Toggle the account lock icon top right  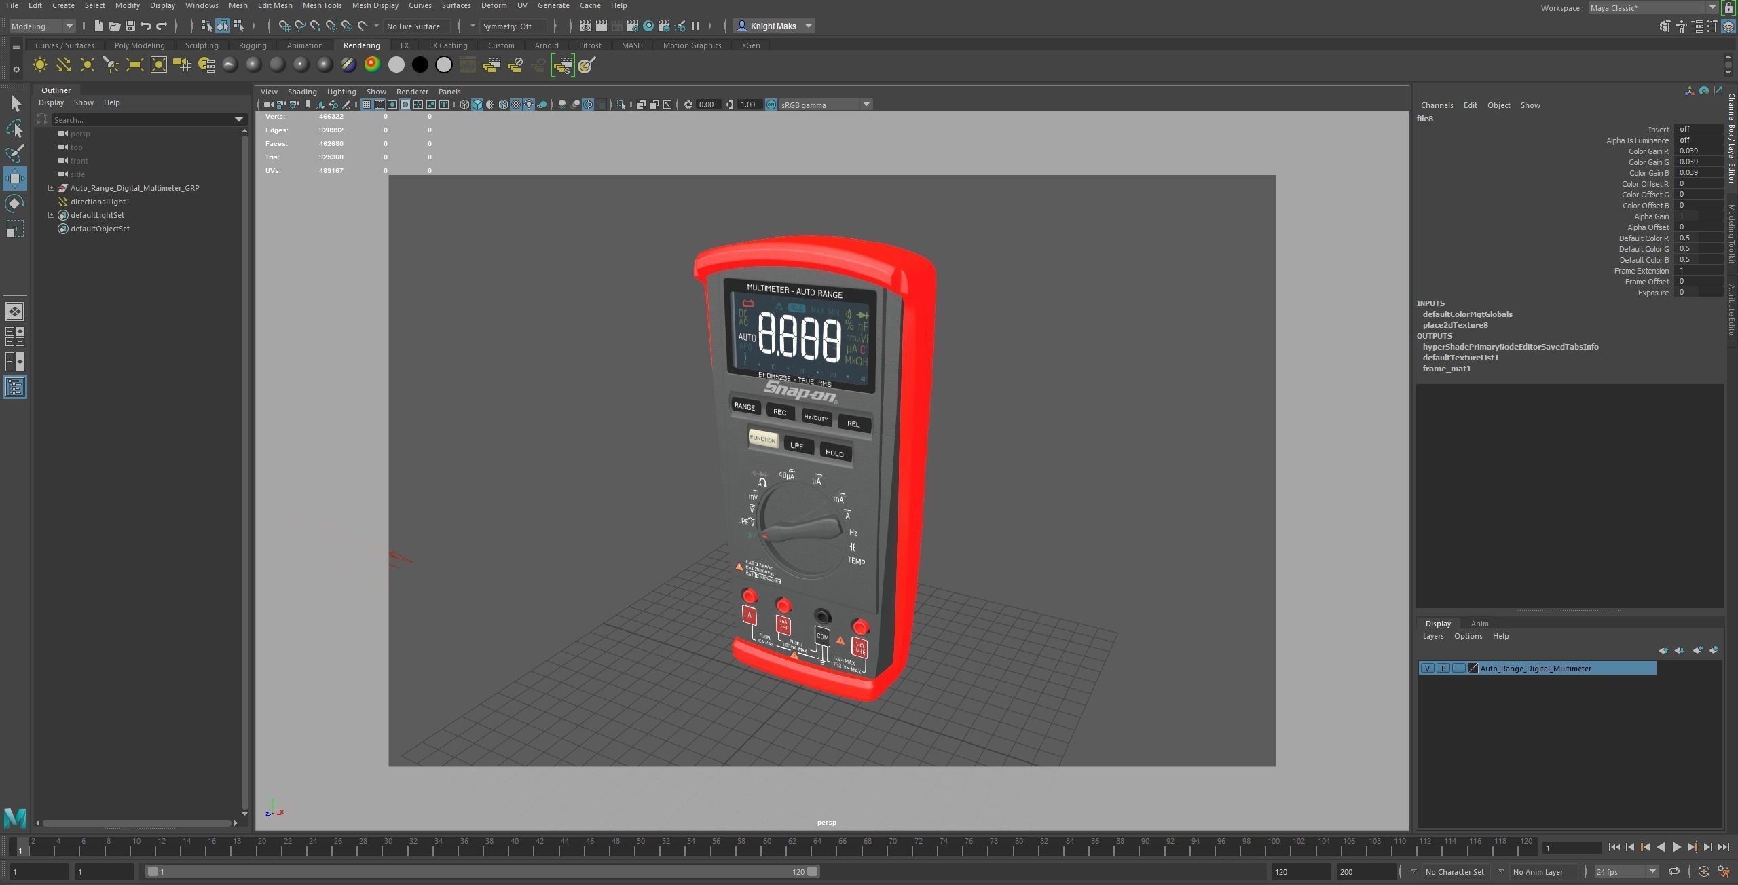tap(1729, 7)
